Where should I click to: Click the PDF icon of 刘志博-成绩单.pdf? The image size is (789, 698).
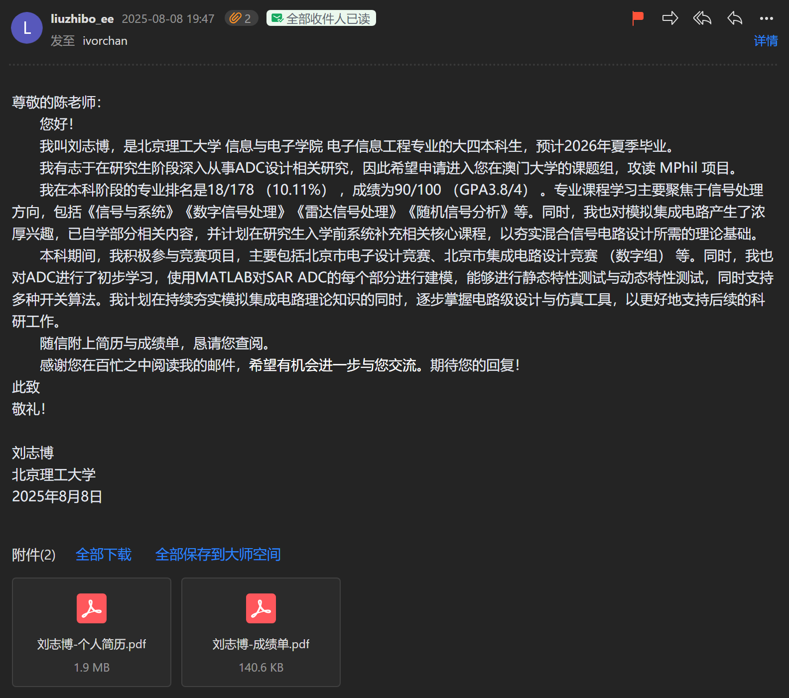pos(261,608)
